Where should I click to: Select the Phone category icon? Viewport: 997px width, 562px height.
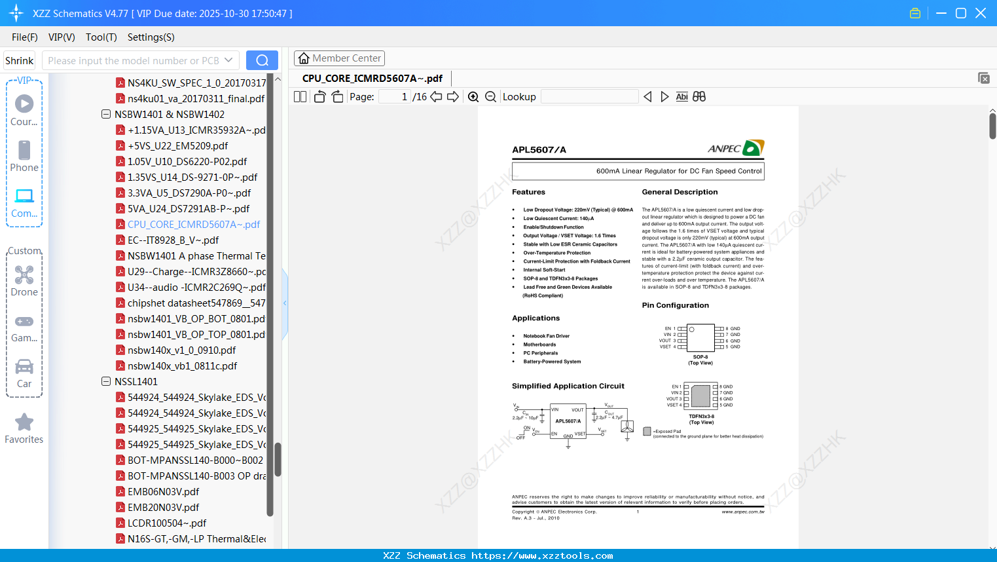coord(24,156)
